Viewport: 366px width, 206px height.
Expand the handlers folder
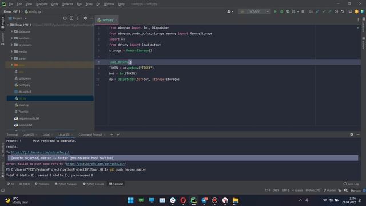pos(12,38)
